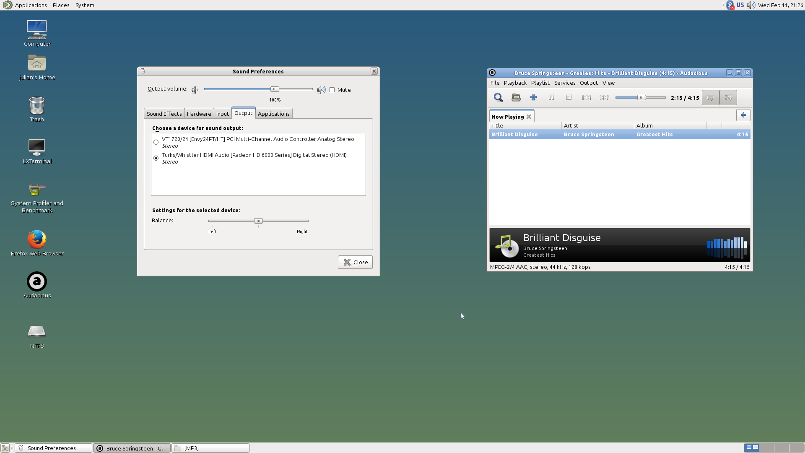Open the Applications menu in top panel
Screen dimensions: 805x453
tap(31, 5)
